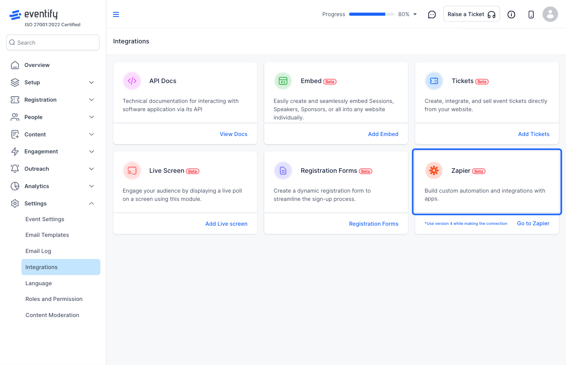Image resolution: width=566 pixels, height=365 pixels.
Task: Expand the Registration chevron
Action: [x=92, y=100]
